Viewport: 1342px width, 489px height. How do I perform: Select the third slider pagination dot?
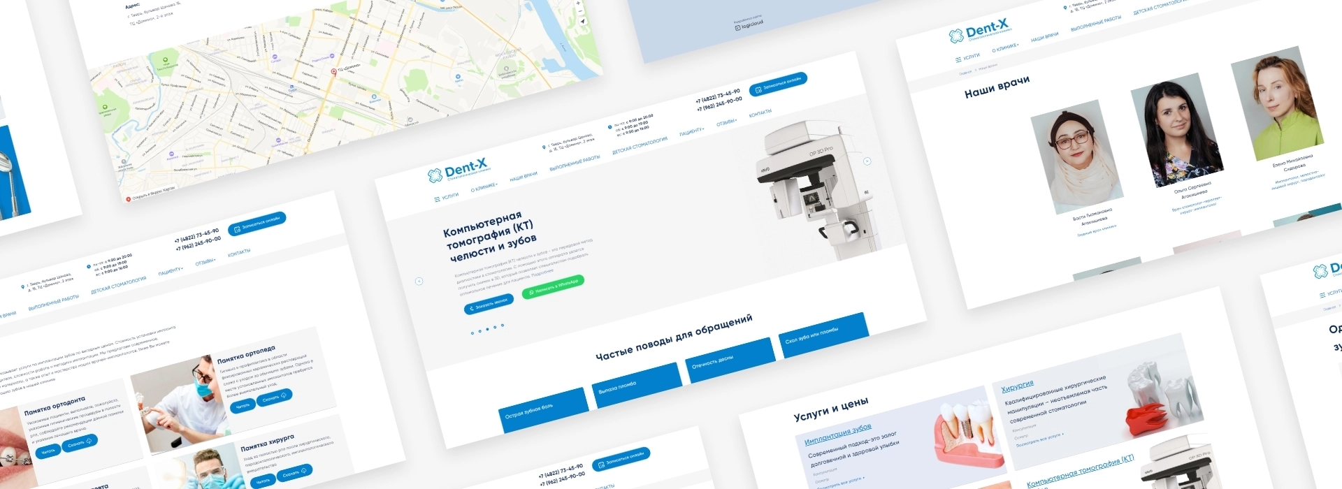(x=487, y=329)
